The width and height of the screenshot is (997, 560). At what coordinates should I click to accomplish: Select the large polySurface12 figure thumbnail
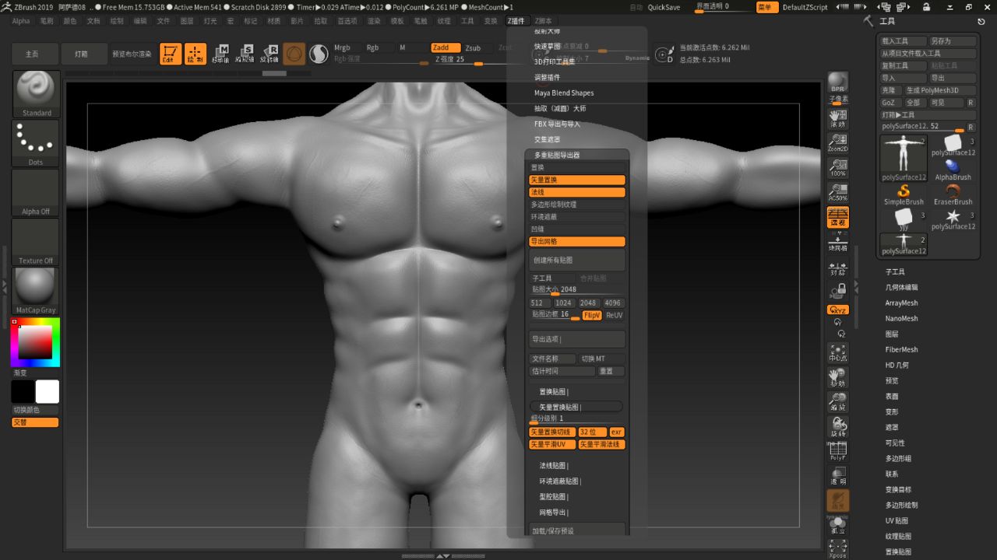904,158
